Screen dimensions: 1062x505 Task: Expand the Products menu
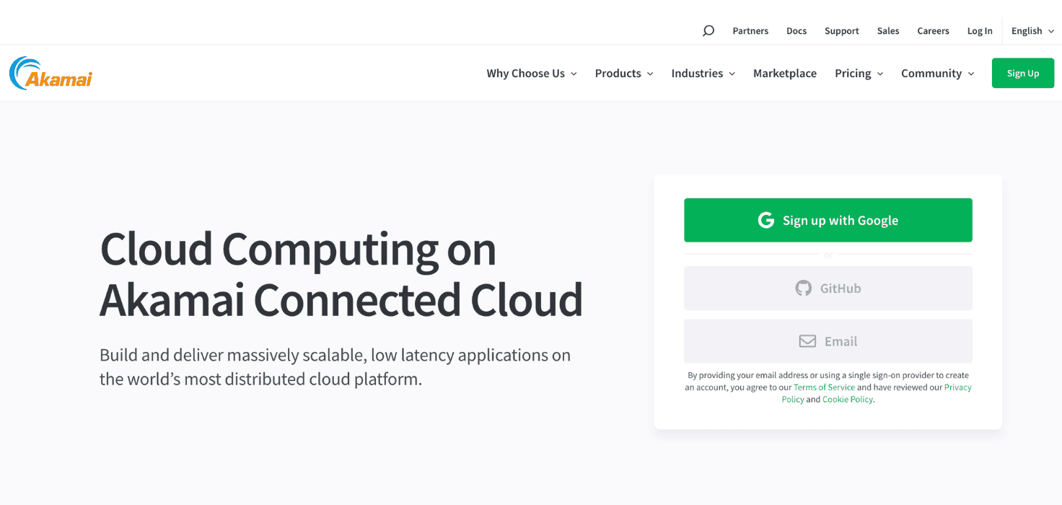coord(623,73)
